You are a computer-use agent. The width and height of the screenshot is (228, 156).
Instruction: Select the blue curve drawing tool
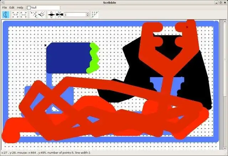click(6, 15)
